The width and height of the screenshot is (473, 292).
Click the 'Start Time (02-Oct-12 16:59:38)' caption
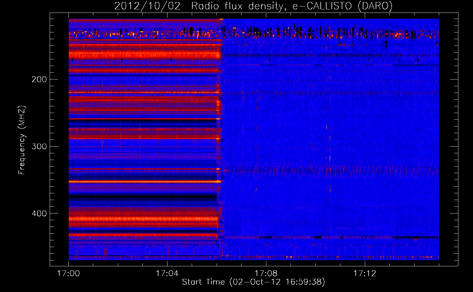(x=253, y=282)
